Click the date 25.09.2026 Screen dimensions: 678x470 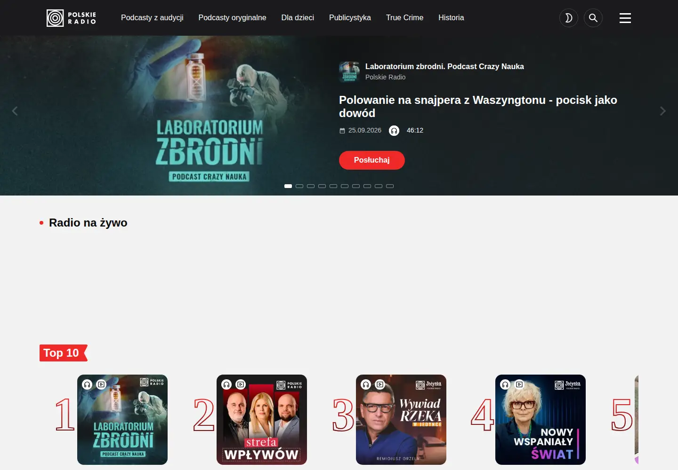365,131
